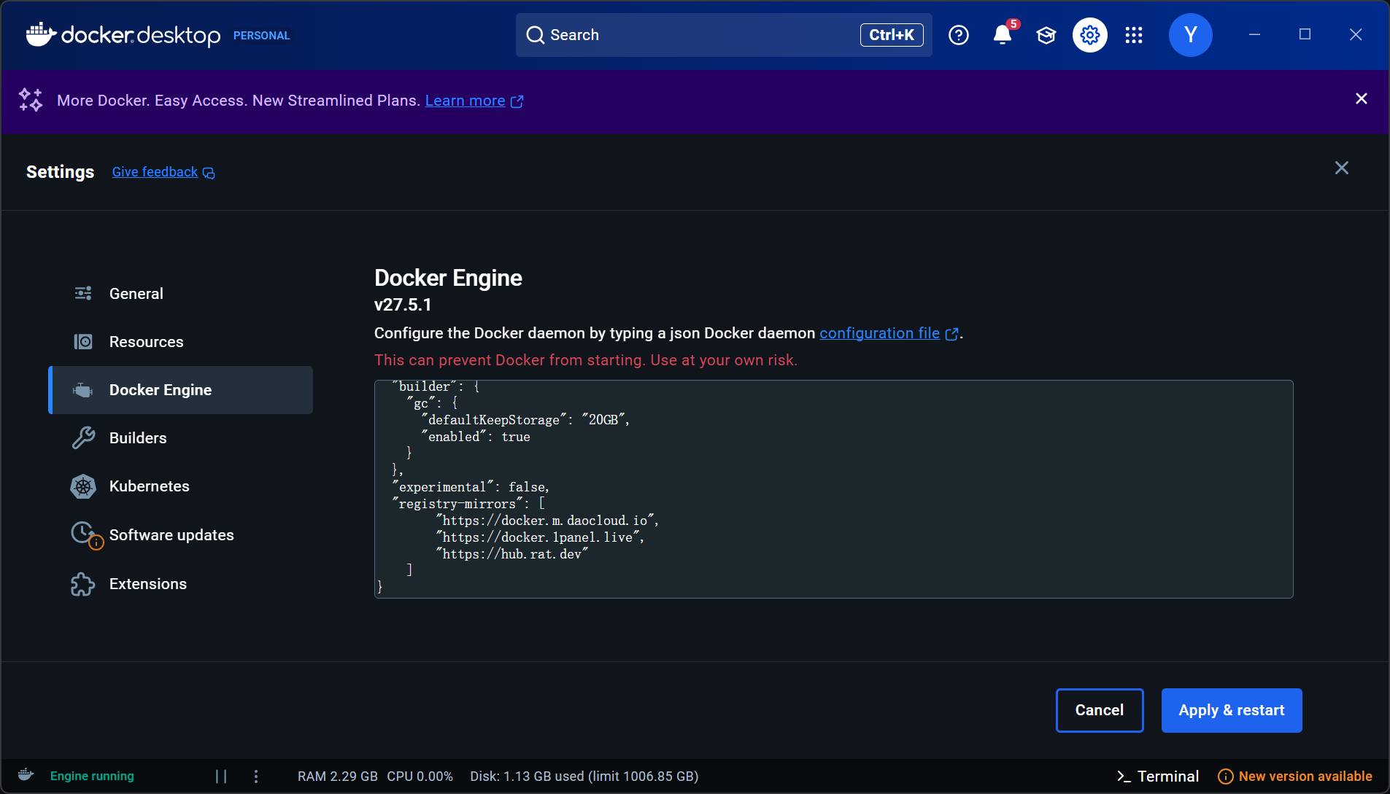Click the settings gear icon

[1089, 35]
